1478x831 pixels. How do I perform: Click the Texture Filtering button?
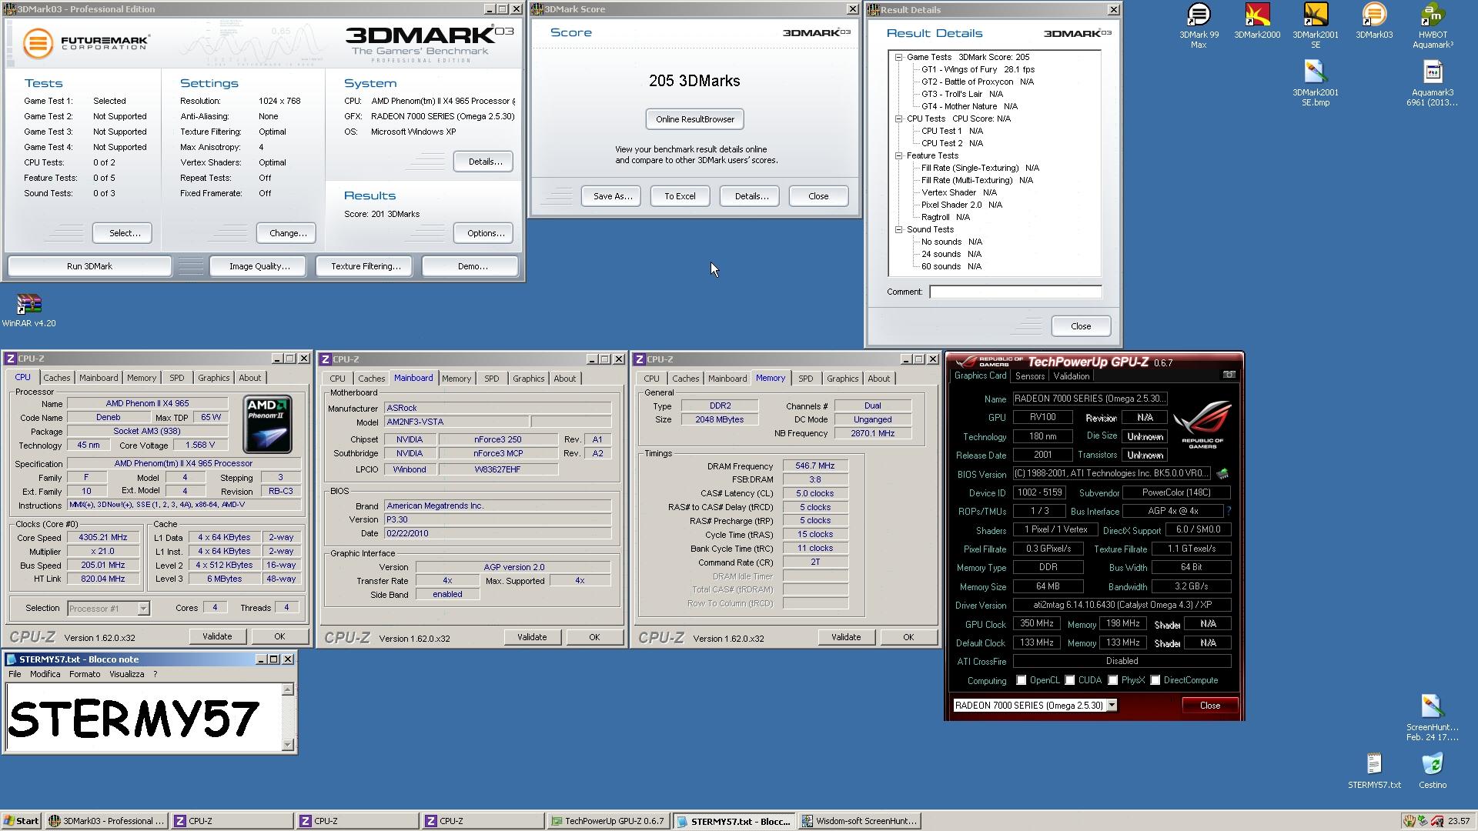[x=365, y=266]
